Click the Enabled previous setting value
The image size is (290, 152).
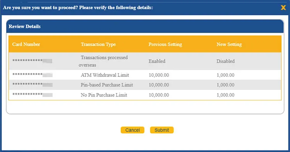157,61
